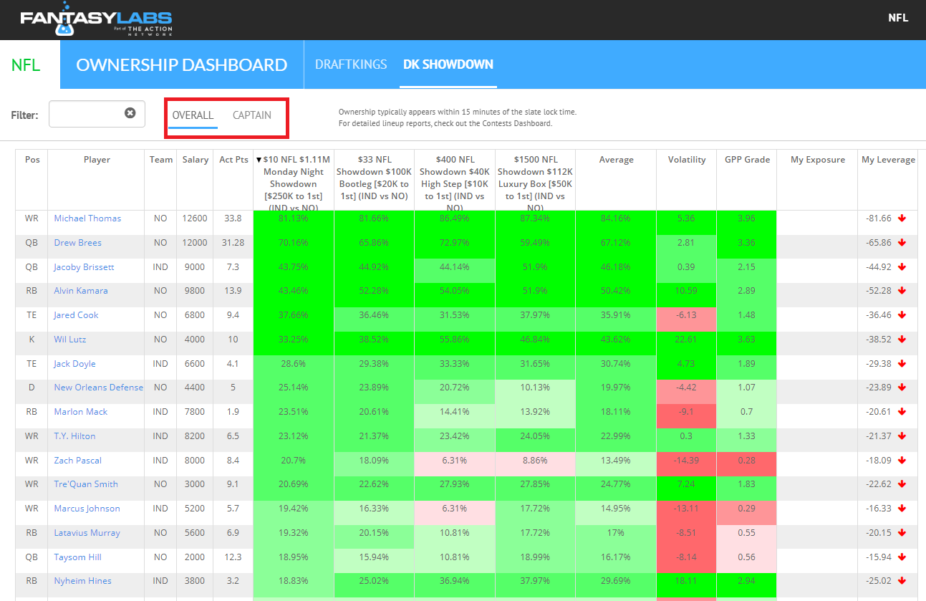Click the red arrow in Jared Cook row
This screenshot has width=926, height=601.
tap(902, 315)
